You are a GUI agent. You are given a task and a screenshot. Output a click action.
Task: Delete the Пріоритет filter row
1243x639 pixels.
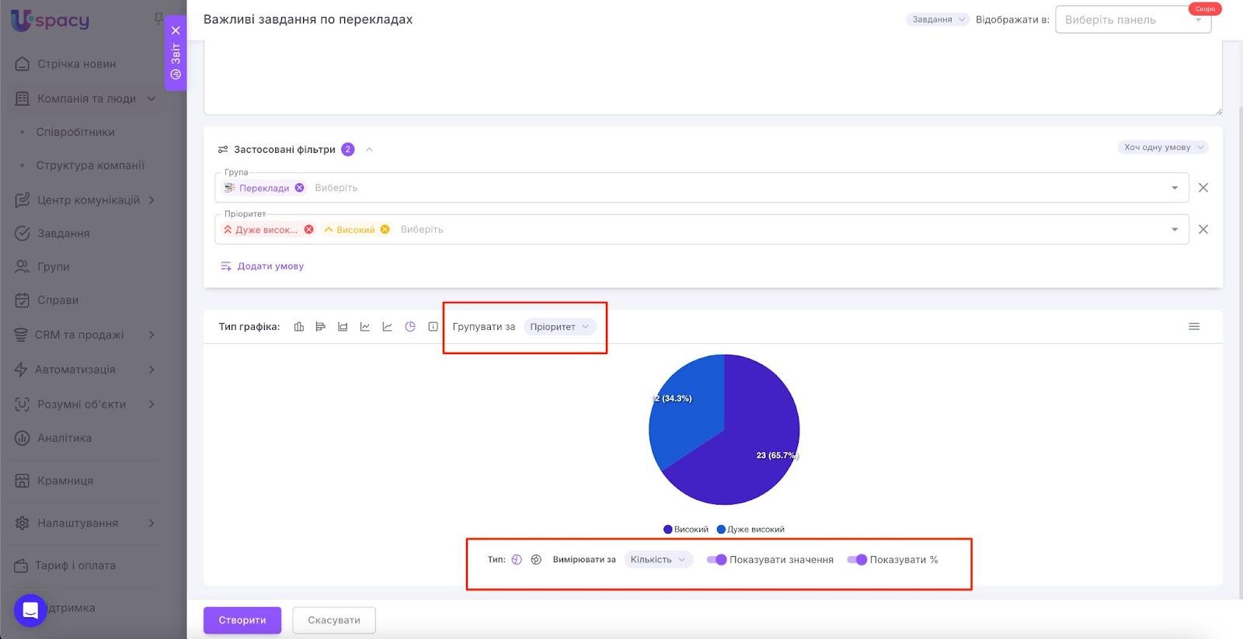(x=1203, y=230)
